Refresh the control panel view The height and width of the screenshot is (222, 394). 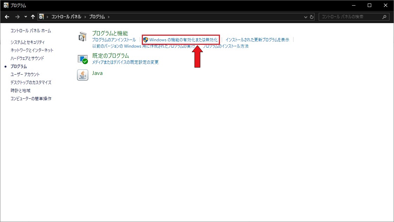coord(312,17)
